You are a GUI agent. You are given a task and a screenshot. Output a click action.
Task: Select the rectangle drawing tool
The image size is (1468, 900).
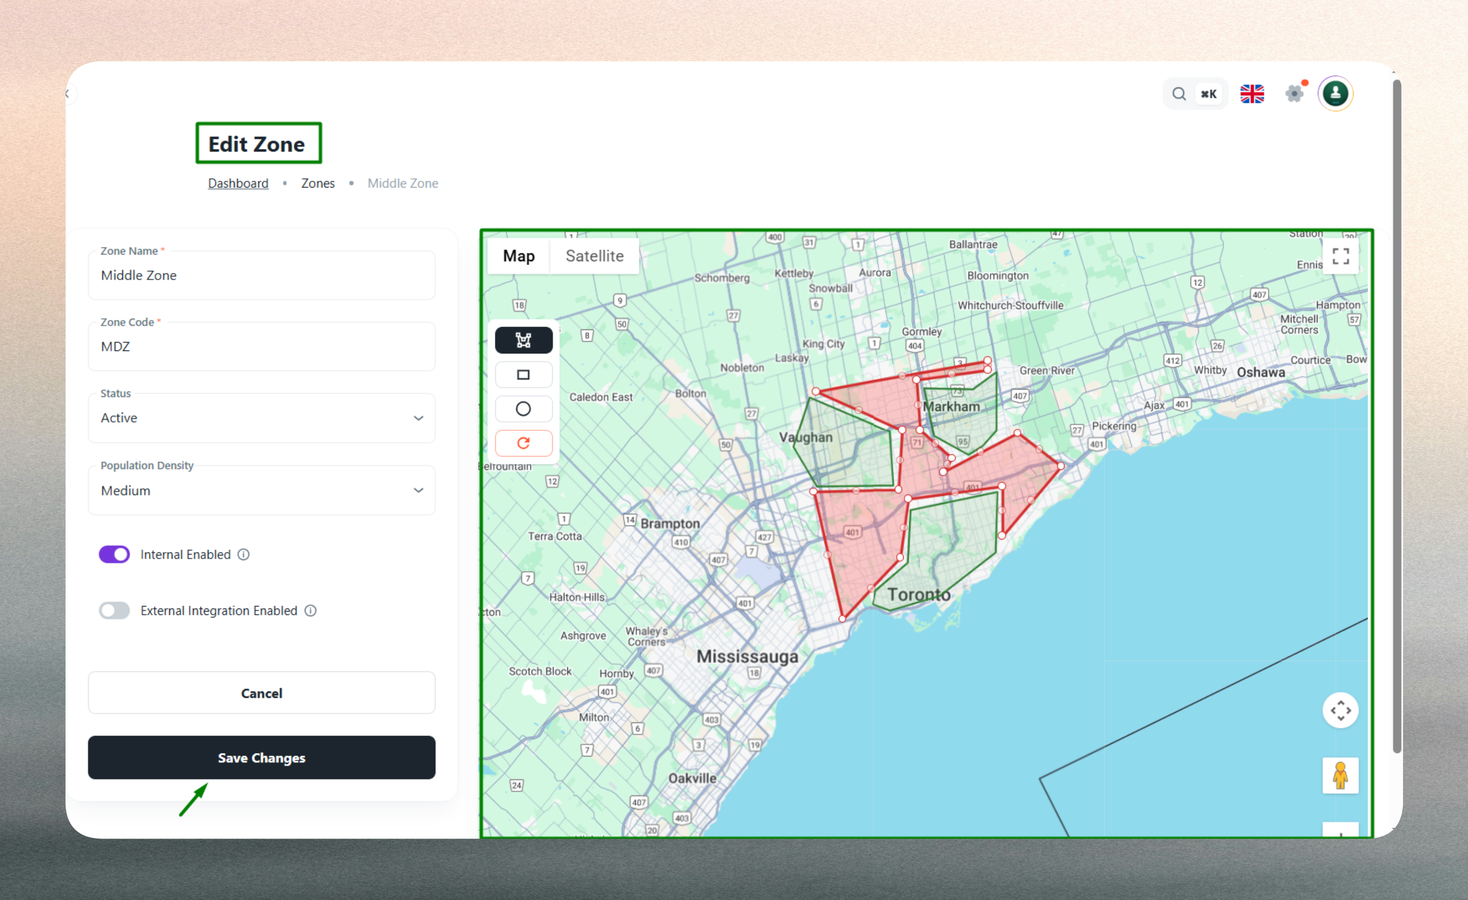point(523,375)
